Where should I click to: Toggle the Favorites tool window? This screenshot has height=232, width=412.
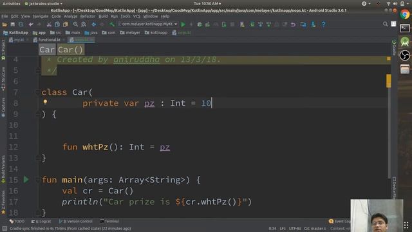(3, 202)
